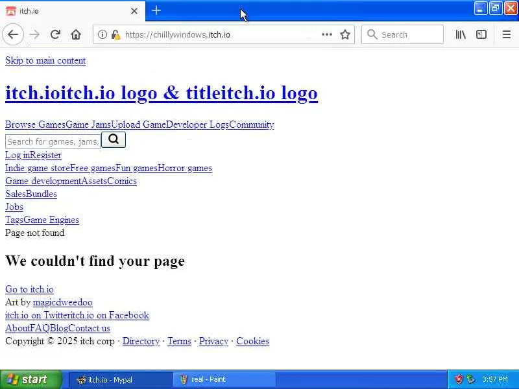Reload the current page
Viewport: 519px width, 389px height.
pos(55,34)
